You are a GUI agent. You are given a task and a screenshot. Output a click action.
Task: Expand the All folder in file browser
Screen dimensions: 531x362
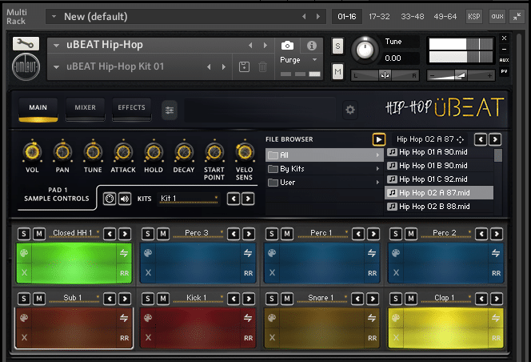pos(325,155)
